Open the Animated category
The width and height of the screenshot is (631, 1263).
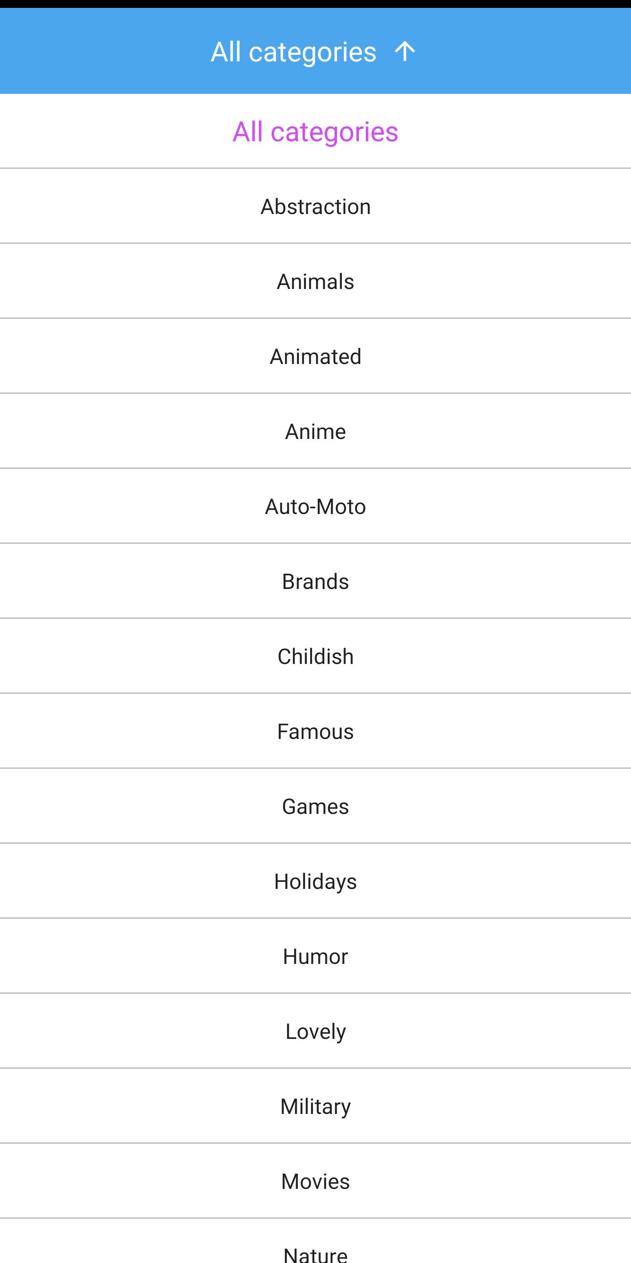coord(315,357)
